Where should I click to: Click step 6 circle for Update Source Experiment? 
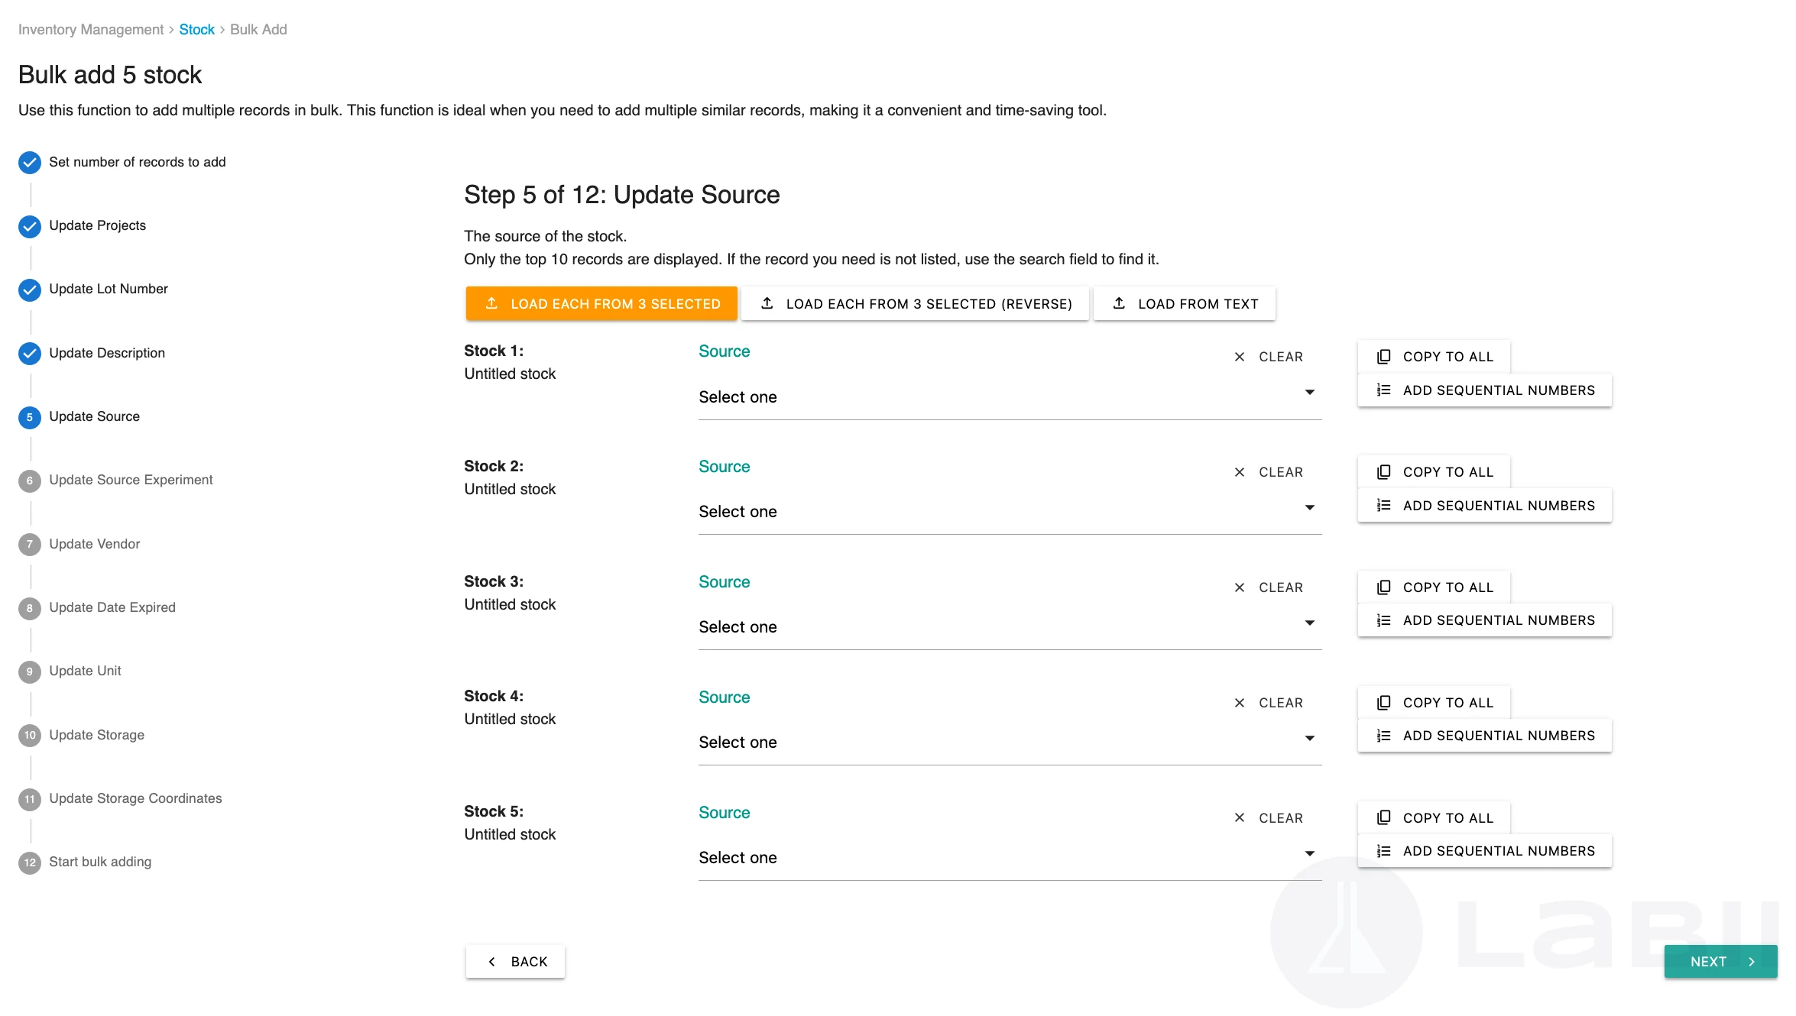click(x=30, y=480)
